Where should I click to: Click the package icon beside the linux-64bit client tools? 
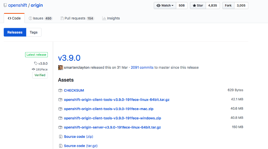(x=60, y=100)
